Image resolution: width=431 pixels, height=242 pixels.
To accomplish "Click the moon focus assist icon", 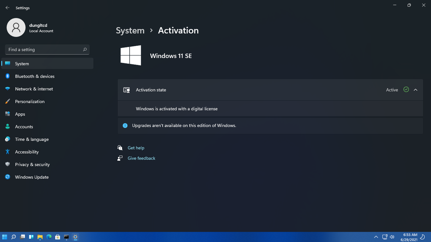I will point(423,237).
